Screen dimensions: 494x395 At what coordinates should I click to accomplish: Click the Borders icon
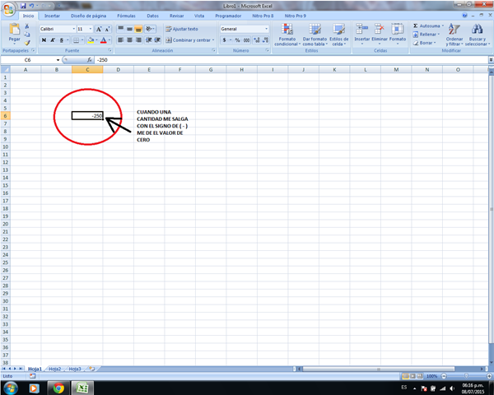tap(76, 40)
